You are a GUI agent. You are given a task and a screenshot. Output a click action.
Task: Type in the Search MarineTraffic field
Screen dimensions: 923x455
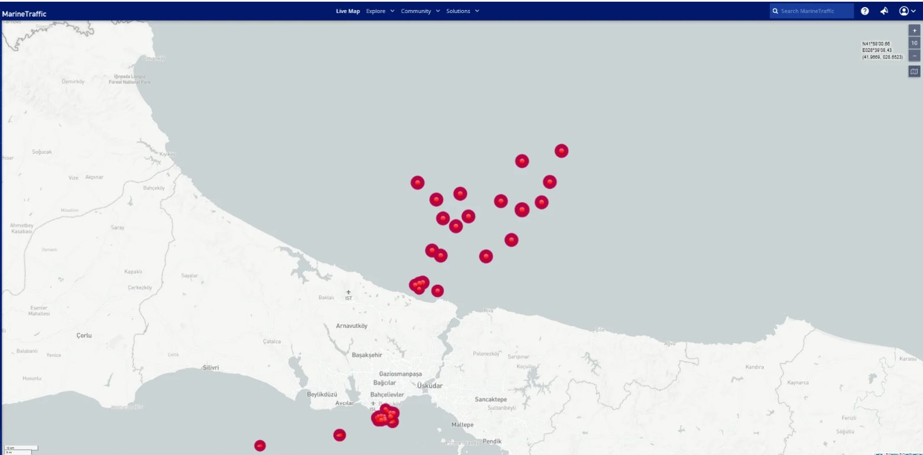click(815, 11)
